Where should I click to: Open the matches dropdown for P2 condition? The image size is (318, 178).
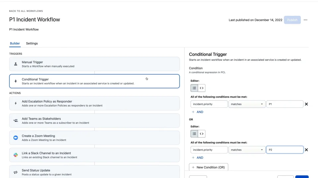pyautogui.click(x=247, y=150)
